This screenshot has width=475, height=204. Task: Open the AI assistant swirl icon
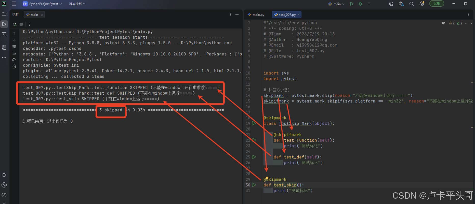coord(391,4)
